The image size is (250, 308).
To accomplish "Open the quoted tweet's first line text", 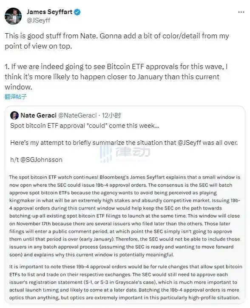I will (85, 126).
